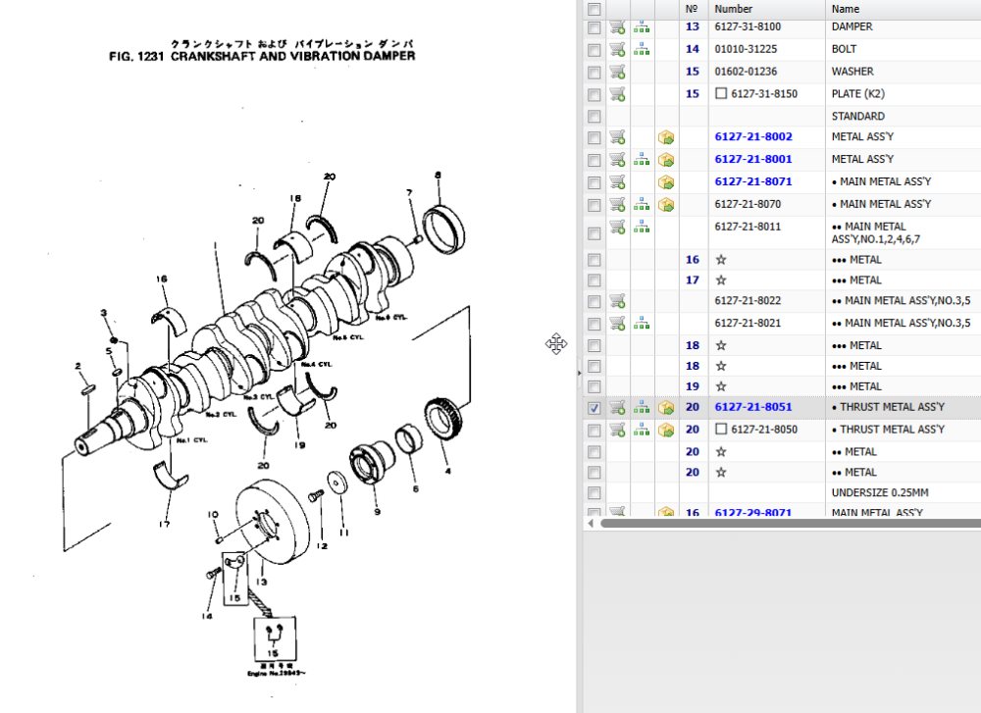The width and height of the screenshot is (981, 713).
Task: Click the cart icon in the BOLT row
Action: [x=617, y=49]
